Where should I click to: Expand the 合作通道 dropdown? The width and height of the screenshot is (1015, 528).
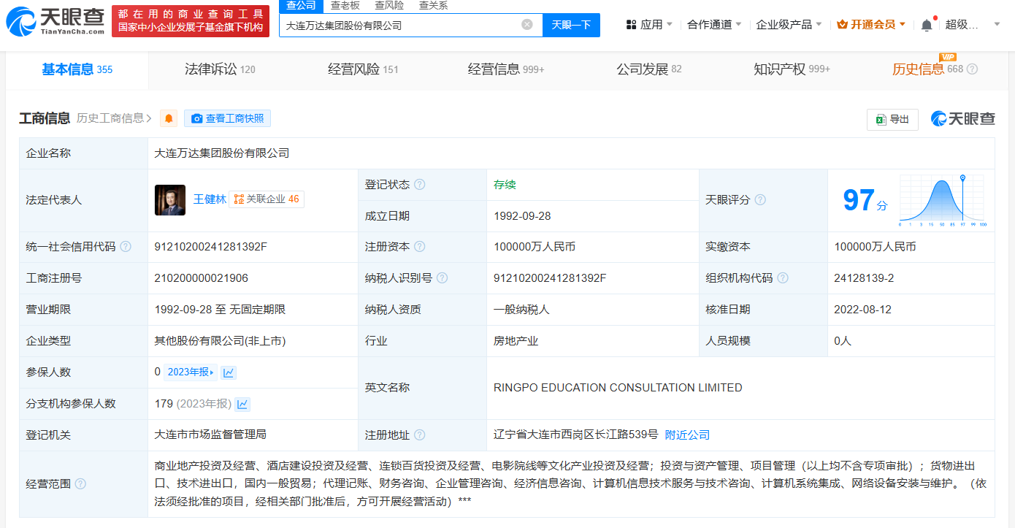pyautogui.click(x=713, y=25)
